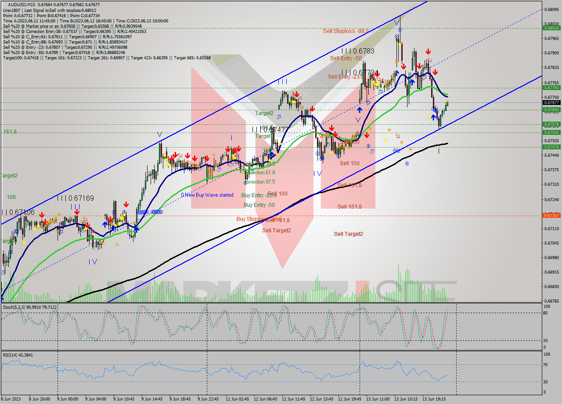The height and width of the screenshot is (404, 562).
Task: Click the green 0.67476 price tag
Action: click(551, 147)
